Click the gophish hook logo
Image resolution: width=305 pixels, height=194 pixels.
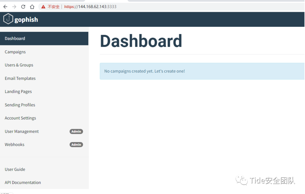[8, 19]
